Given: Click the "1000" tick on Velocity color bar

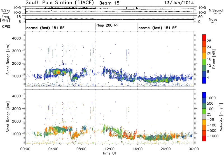Looking at the screenshot, I should tap(211, 98).
